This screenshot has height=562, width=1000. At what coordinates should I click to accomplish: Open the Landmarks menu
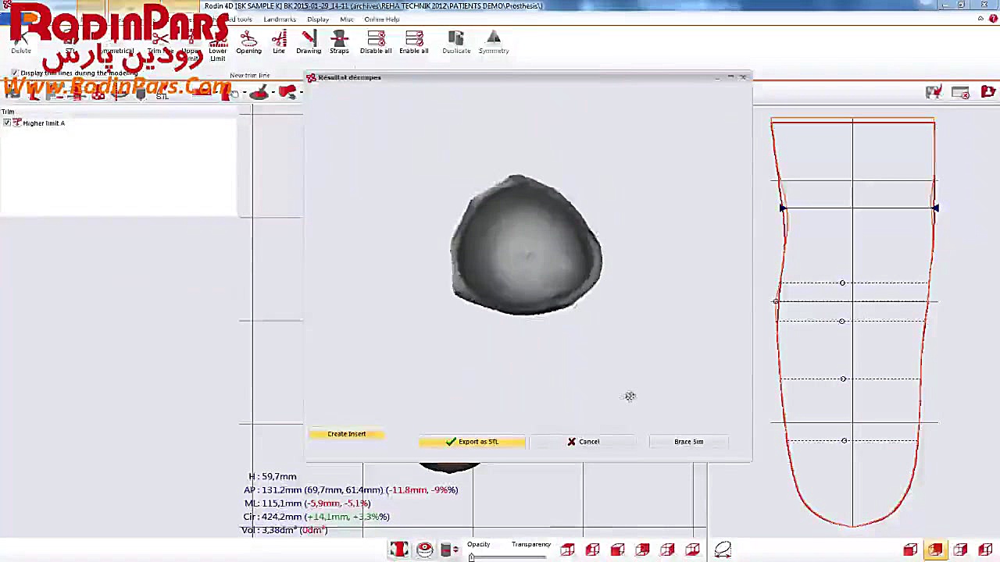pyautogui.click(x=279, y=20)
